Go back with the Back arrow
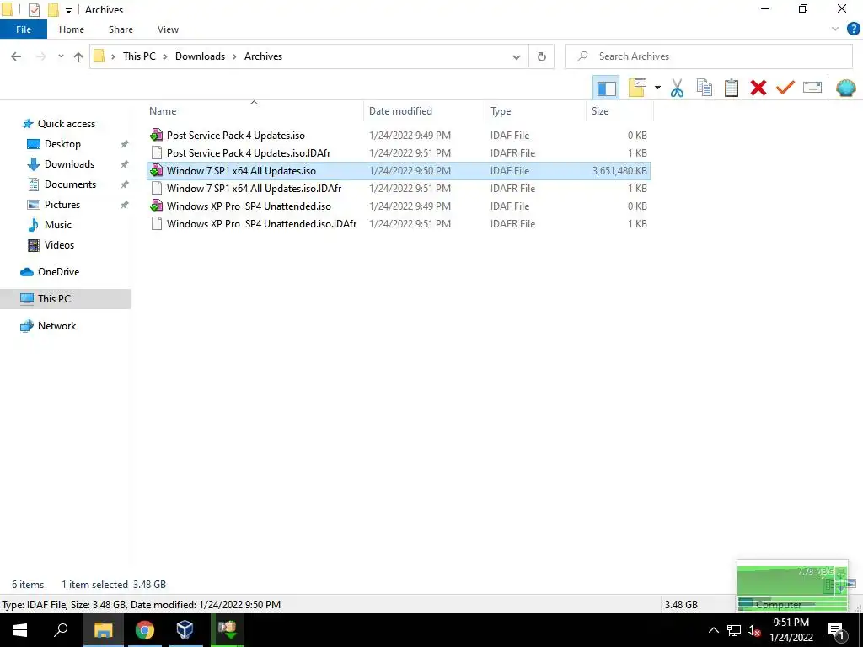863x647 pixels. coord(16,56)
